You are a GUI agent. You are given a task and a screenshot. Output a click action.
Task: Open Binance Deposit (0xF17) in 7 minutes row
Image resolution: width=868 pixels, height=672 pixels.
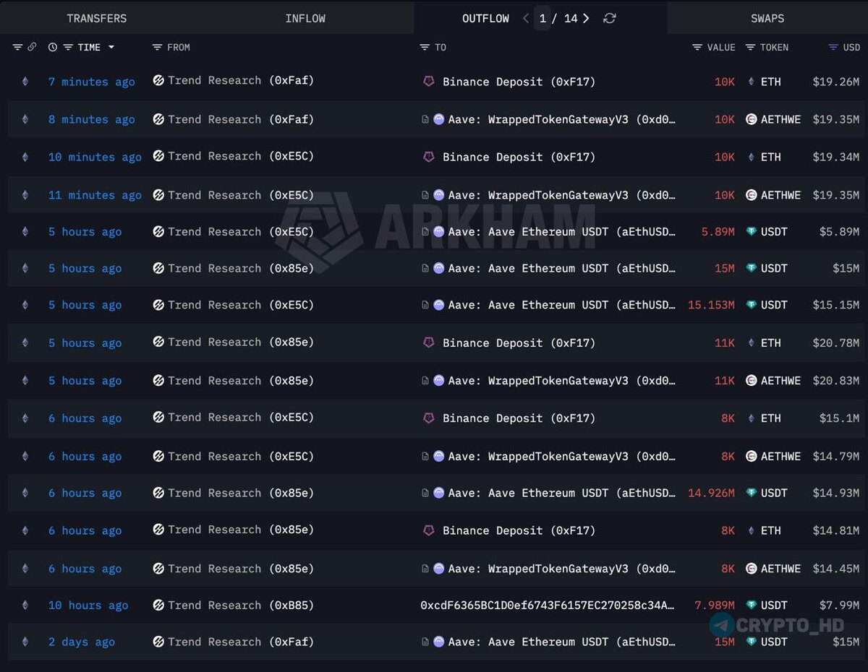pos(519,82)
